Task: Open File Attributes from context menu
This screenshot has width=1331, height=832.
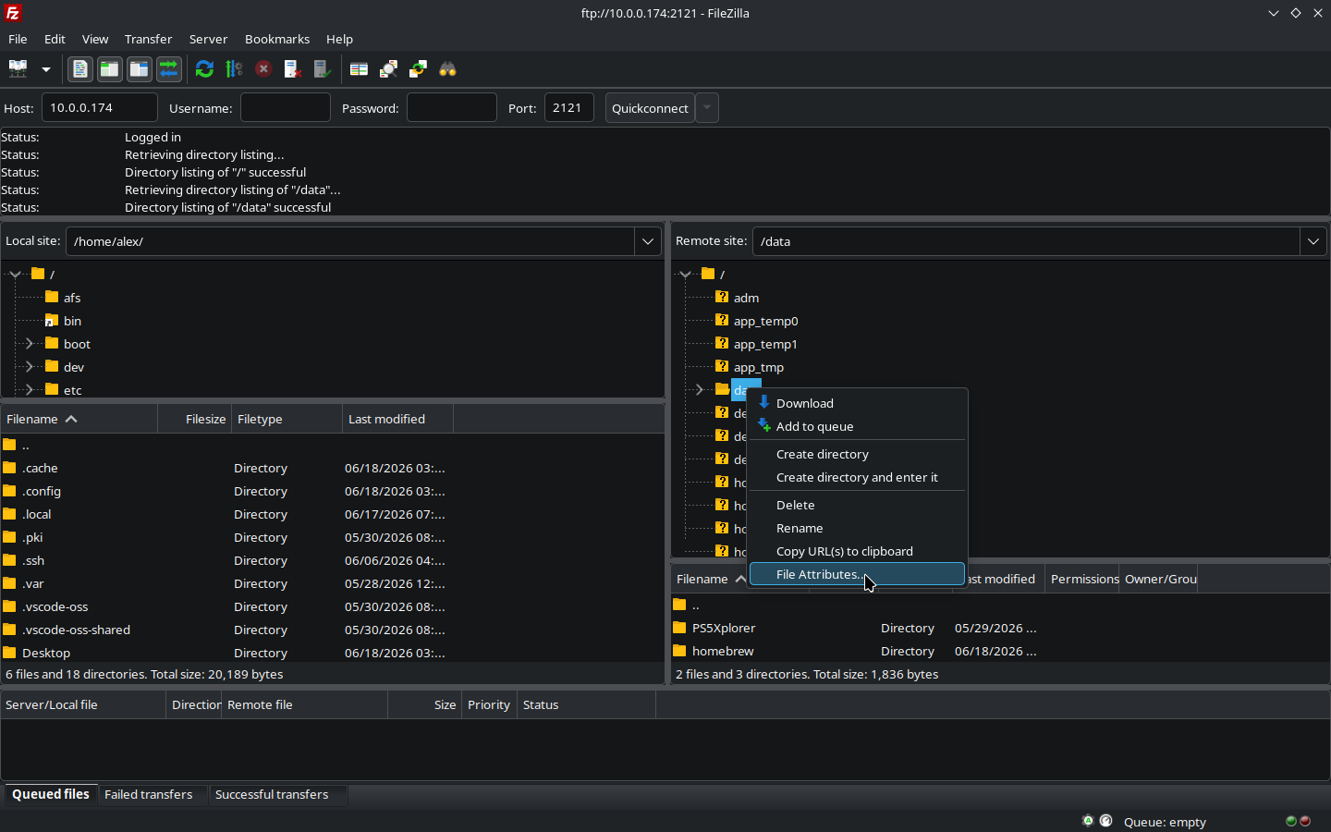Action: (x=857, y=574)
